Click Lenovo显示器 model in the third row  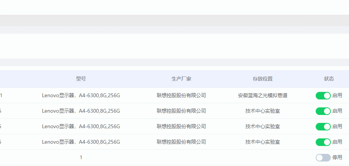[81, 126]
